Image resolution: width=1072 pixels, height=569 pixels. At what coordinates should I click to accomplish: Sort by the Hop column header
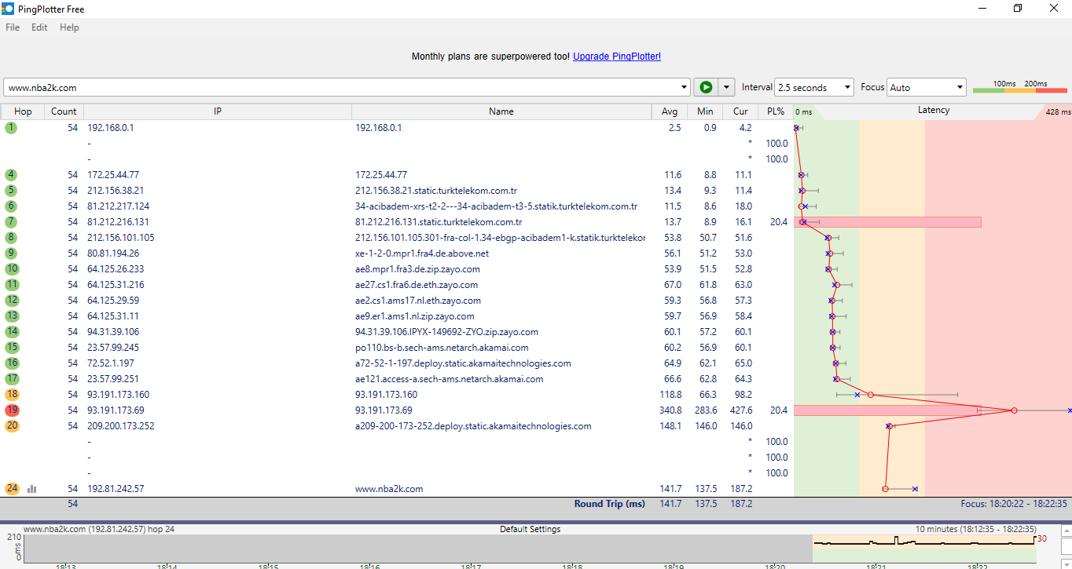[x=23, y=111]
